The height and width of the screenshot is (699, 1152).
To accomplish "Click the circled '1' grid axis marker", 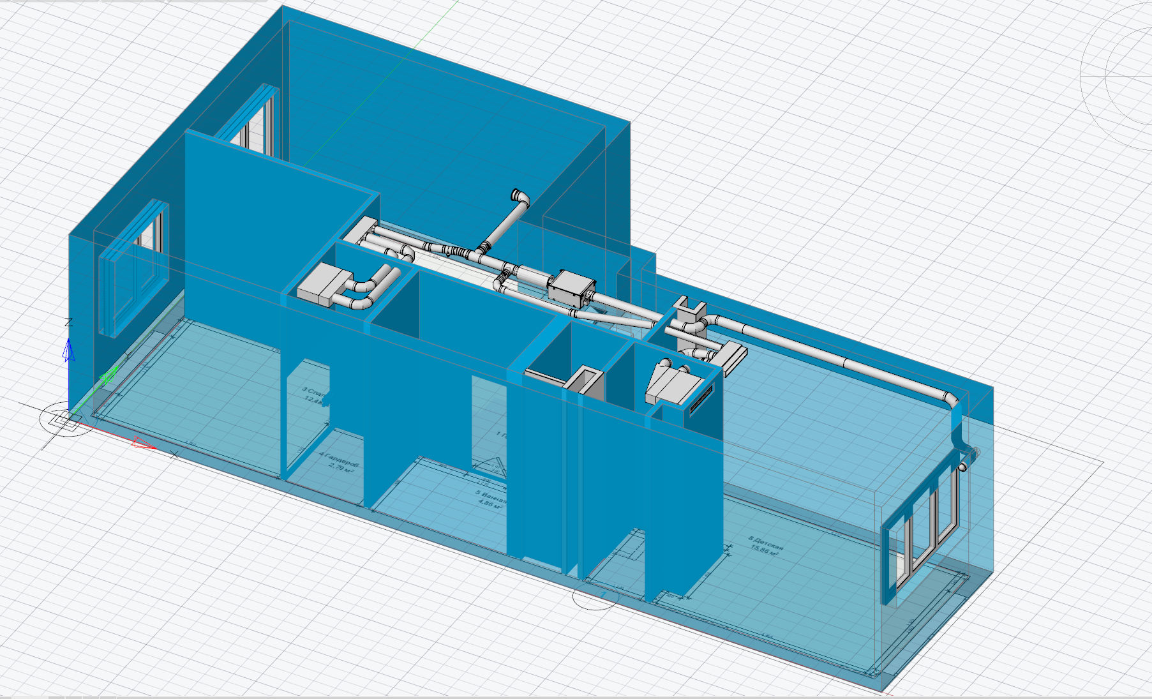I will point(602,596).
